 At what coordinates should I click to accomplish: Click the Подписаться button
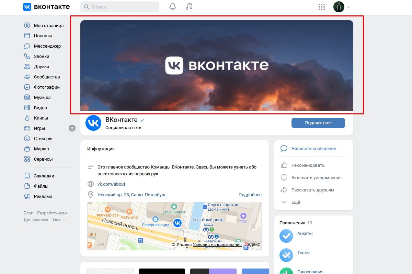[x=318, y=123]
